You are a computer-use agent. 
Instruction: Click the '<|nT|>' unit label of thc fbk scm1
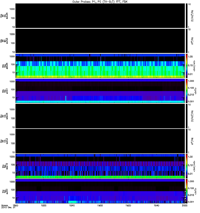[195, 191]
